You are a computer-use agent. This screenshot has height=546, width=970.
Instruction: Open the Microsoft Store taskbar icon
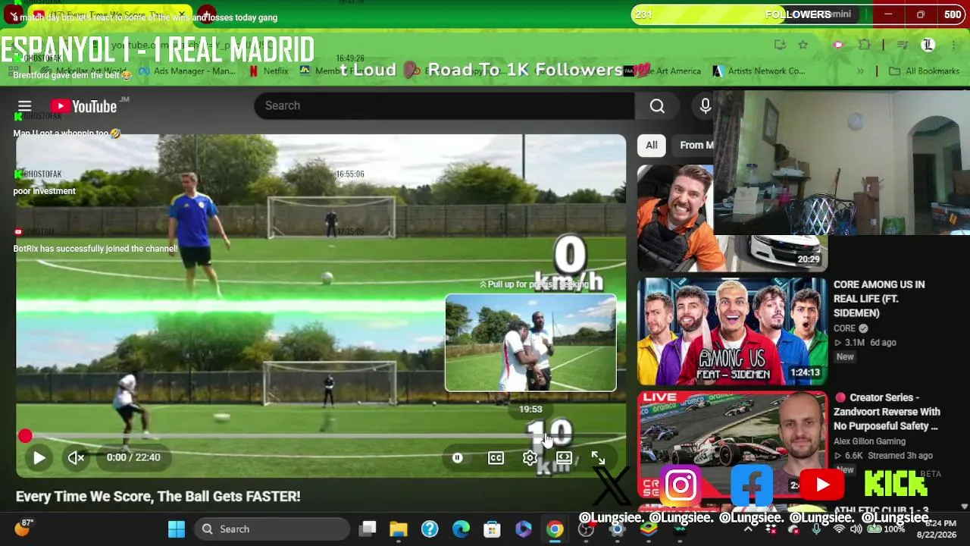point(492,529)
